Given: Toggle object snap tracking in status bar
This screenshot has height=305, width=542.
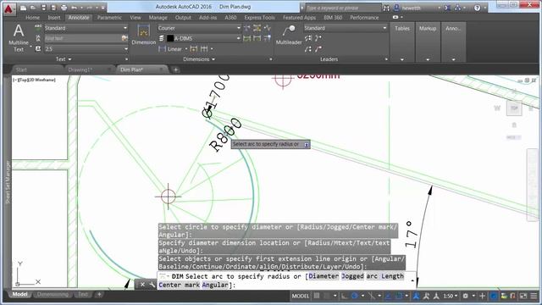Looking at the screenshot, I should (388, 296).
